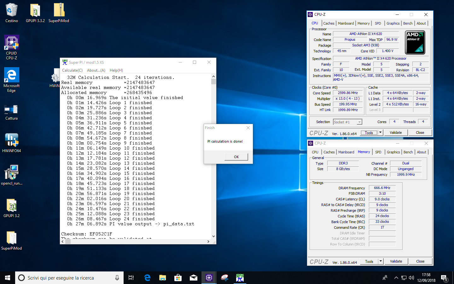The width and height of the screenshot is (454, 284).
Task: Switch to Bench tab in bottom CPU-Z
Action: (x=408, y=152)
